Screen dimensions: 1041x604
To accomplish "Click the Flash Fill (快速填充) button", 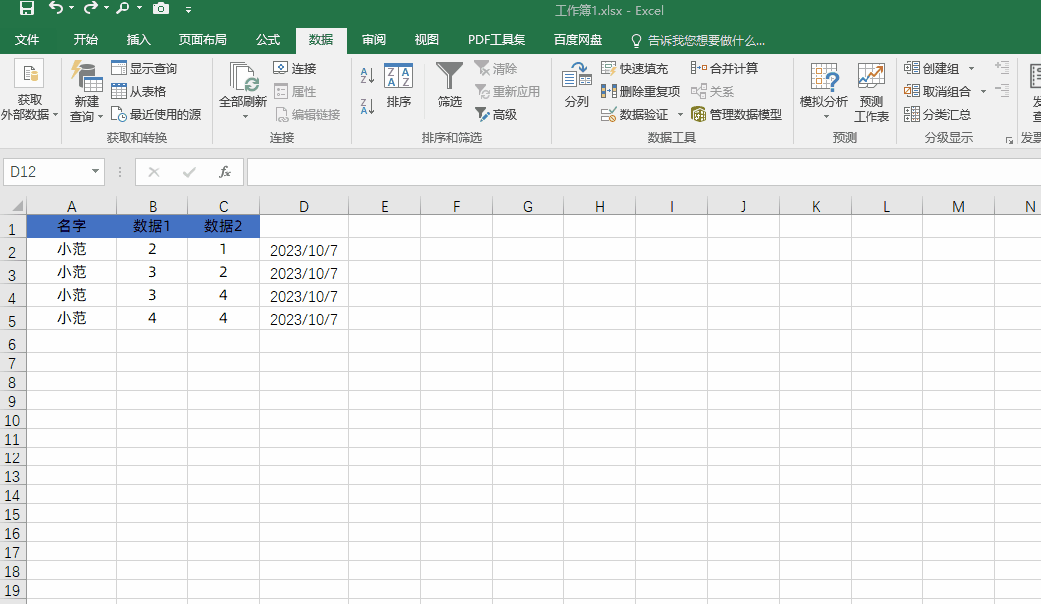I will 635,68.
